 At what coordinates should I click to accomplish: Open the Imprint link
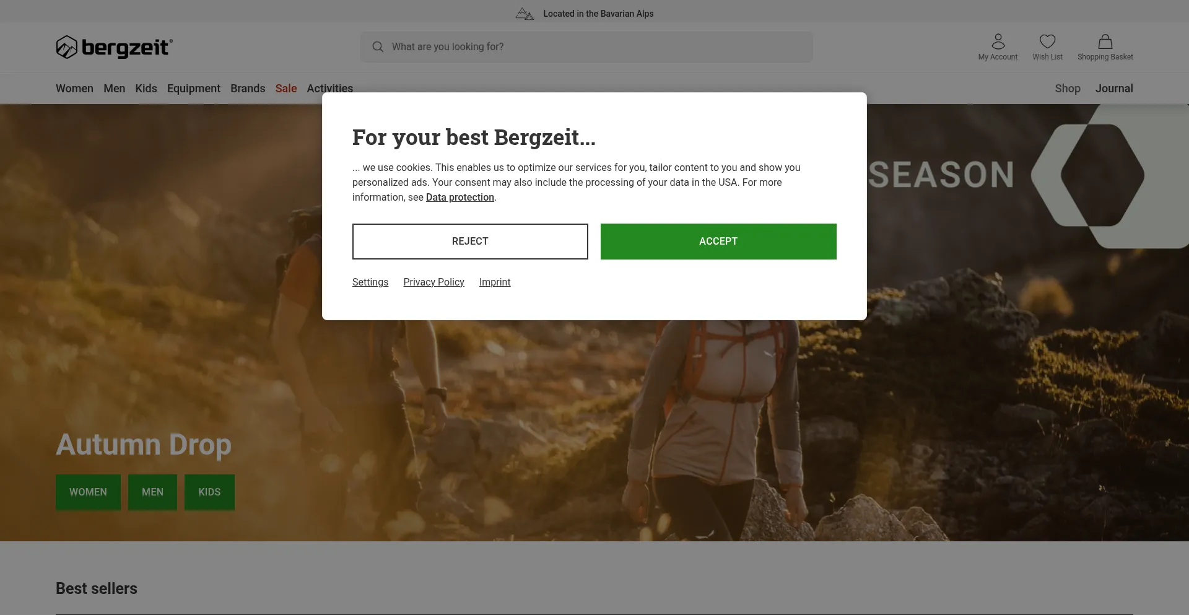pos(495,282)
